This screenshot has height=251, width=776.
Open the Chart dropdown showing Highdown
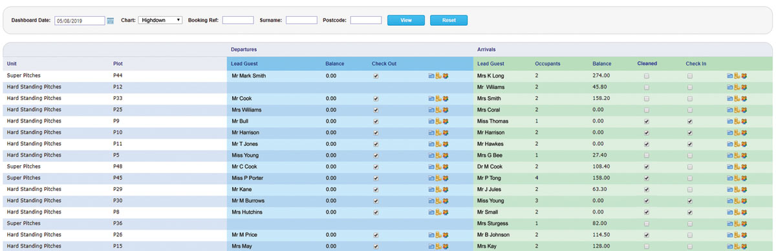pos(160,20)
